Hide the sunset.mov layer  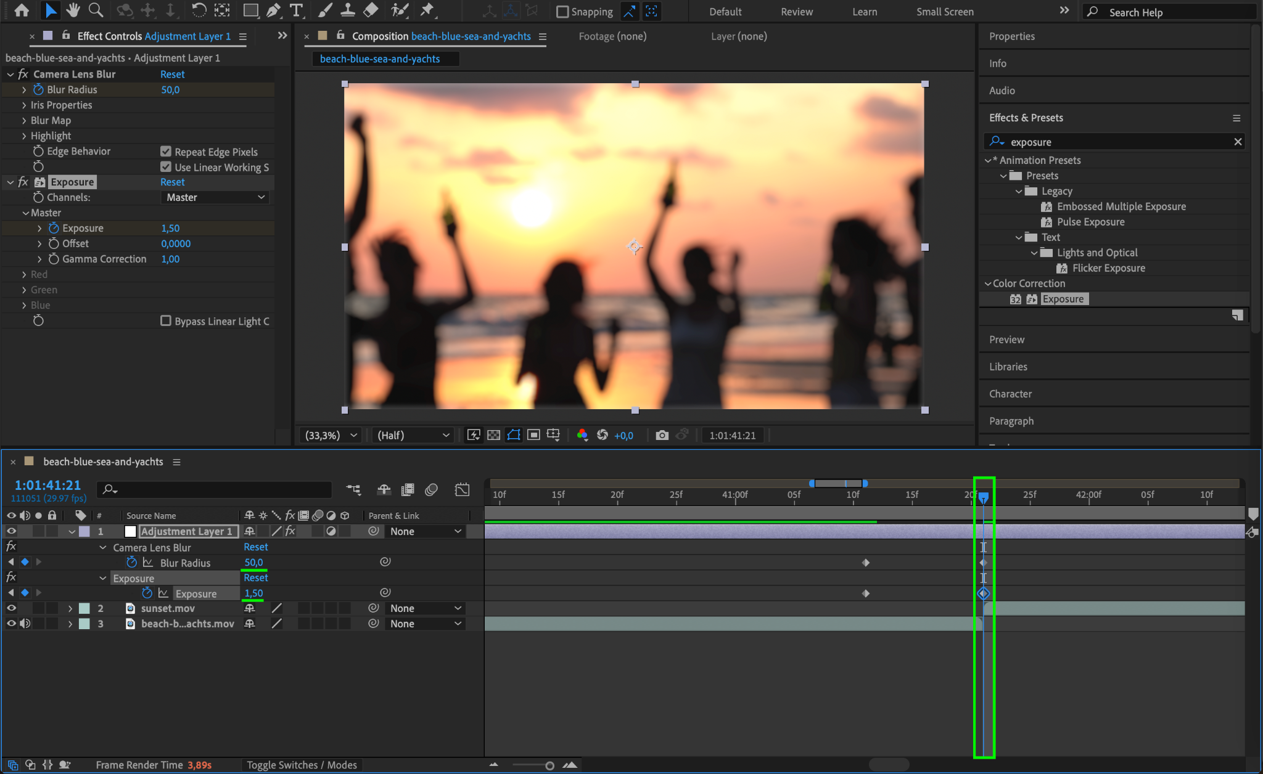click(11, 608)
